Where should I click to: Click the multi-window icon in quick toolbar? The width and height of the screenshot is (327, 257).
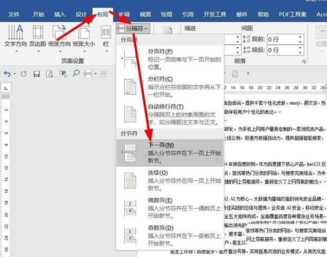63,74
